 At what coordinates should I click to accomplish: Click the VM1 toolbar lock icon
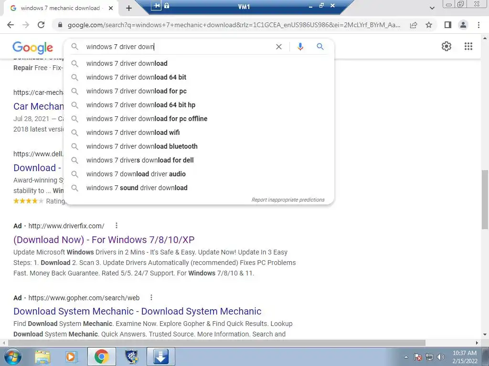(x=167, y=6)
